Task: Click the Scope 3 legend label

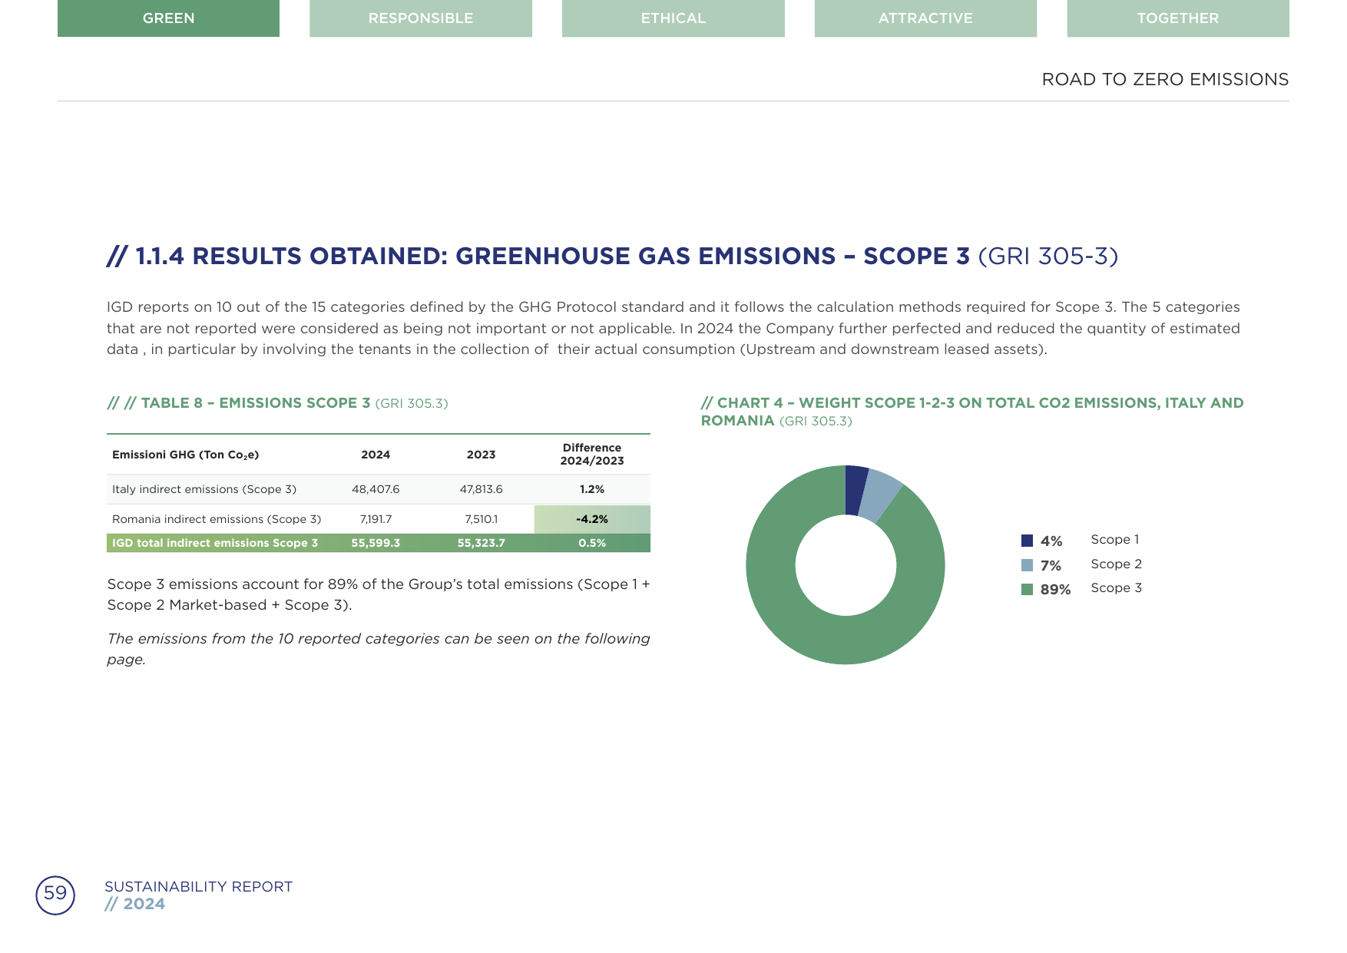Action: pyautogui.click(x=1116, y=587)
